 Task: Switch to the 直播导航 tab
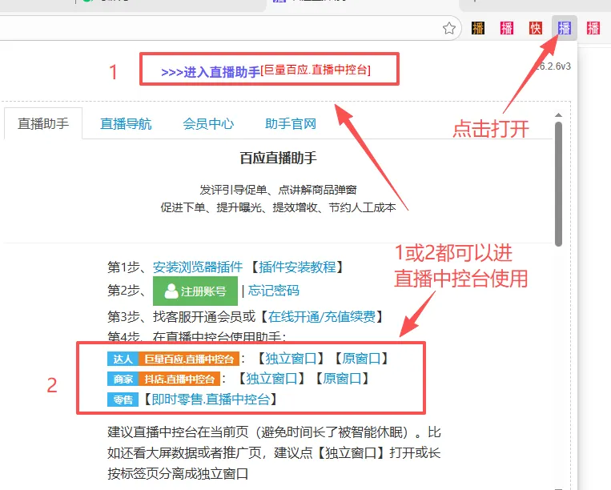point(126,123)
